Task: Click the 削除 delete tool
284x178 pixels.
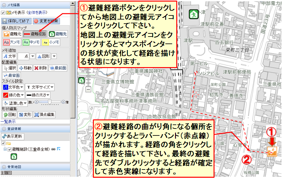Action: point(40,68)
